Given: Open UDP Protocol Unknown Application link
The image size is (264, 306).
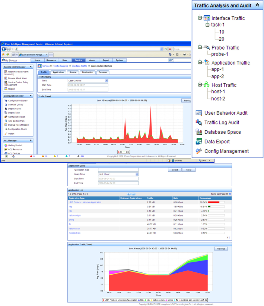Looking at the screenshot, I should [85, 202].
